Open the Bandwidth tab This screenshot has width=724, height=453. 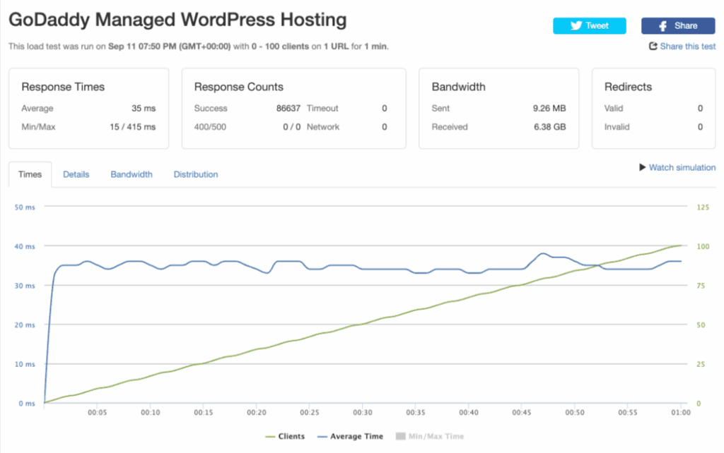132,174
